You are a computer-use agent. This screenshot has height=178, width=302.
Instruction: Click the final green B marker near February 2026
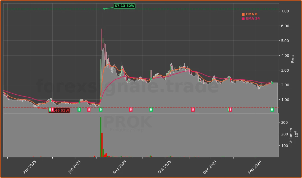click(x=272, y=110)
